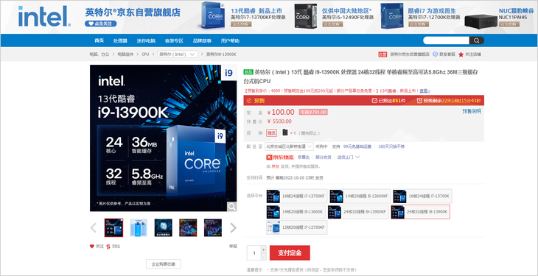
Task: Click the 点击关注 heart button under the store name
Action: (x=100, y=24)
